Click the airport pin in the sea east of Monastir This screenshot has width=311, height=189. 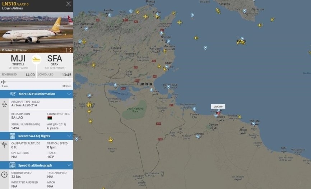click(x=205, y=48)
